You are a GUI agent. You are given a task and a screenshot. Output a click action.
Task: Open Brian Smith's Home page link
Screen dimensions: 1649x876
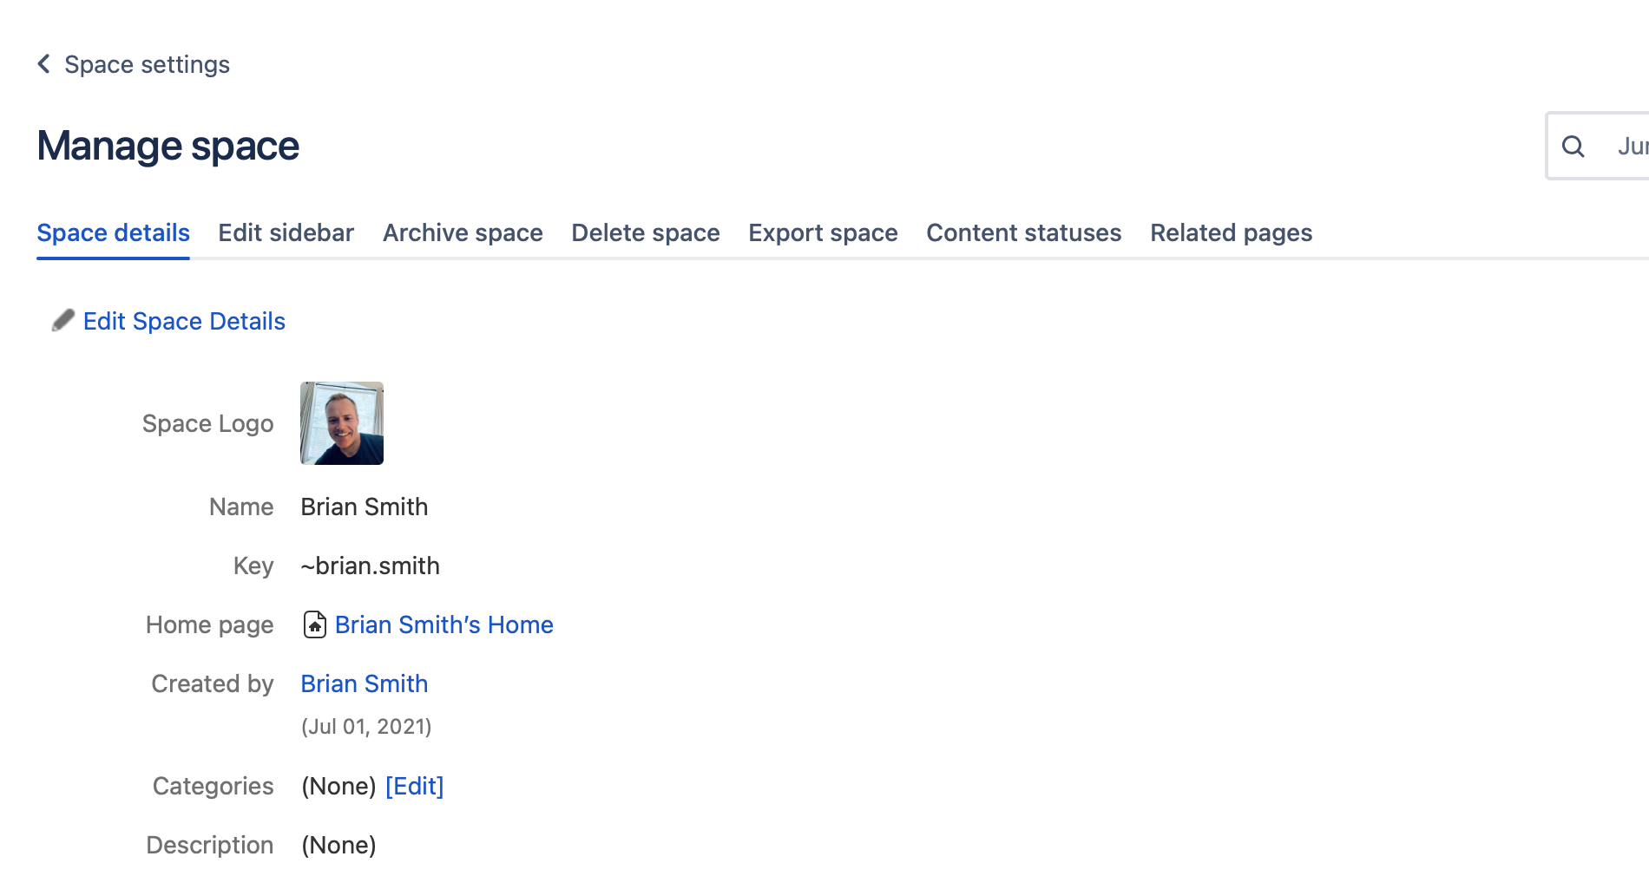tap(444, 624)
